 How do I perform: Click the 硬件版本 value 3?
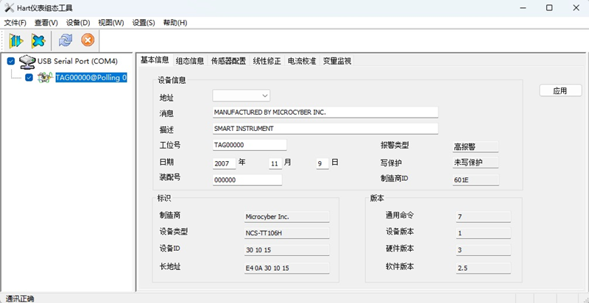coord(484,250)
